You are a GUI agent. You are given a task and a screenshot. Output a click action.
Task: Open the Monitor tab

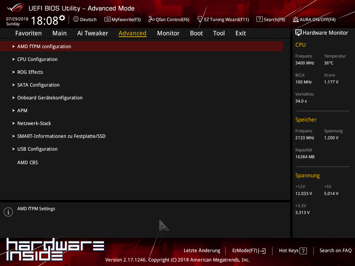tap(168, 33)
